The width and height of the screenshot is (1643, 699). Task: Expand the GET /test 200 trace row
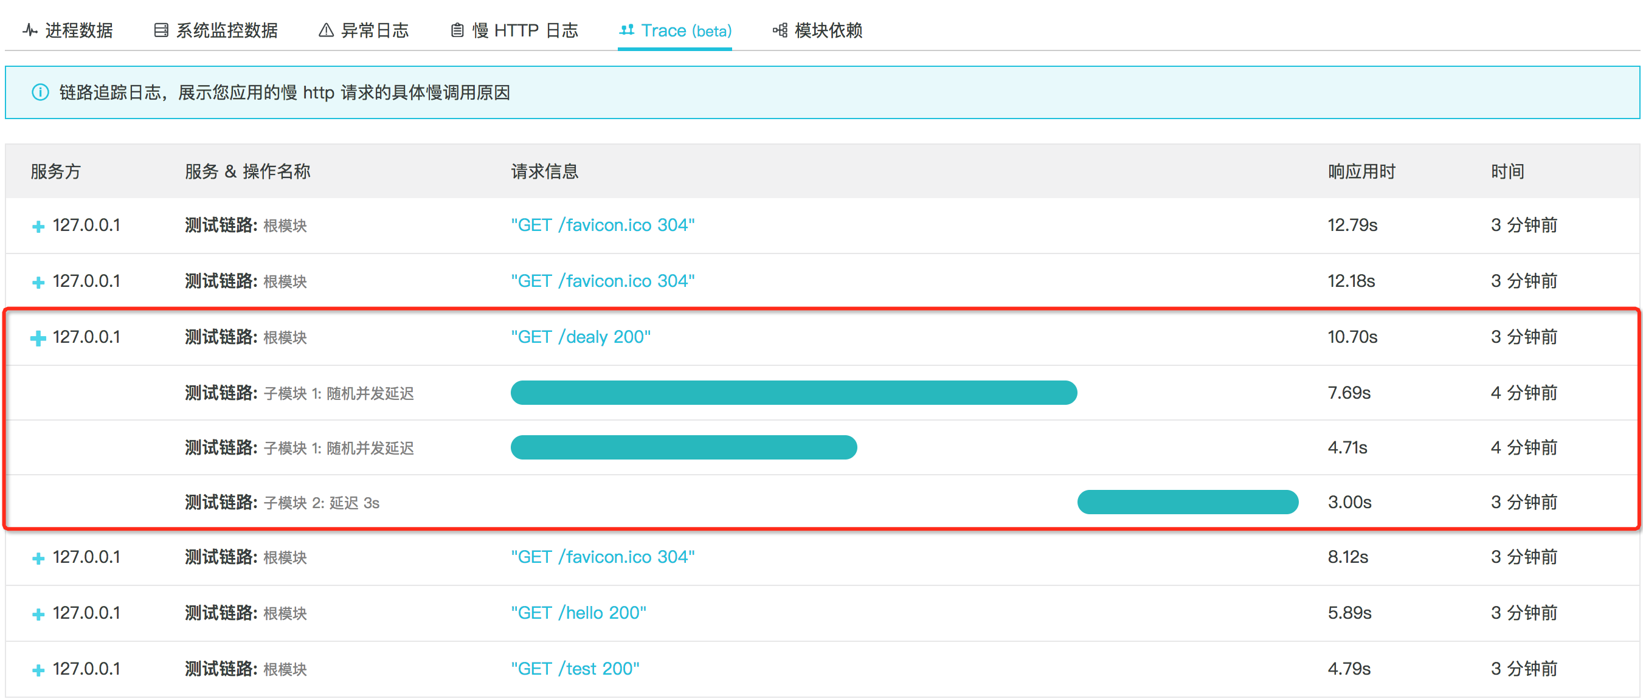[x=38, y=670]
